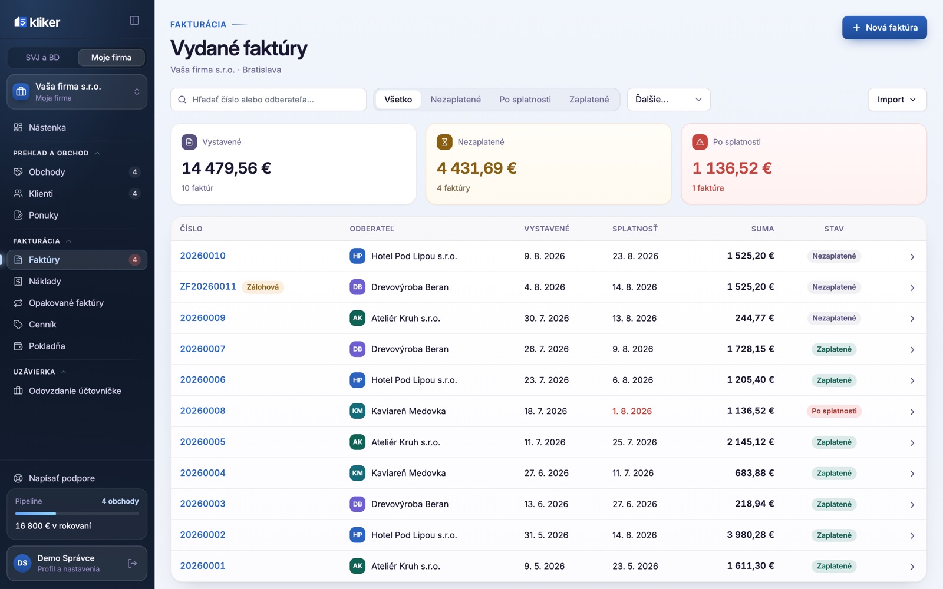943x589 pixels.
Task: Click Napísať podpore support link
Action: pos(77,478)
